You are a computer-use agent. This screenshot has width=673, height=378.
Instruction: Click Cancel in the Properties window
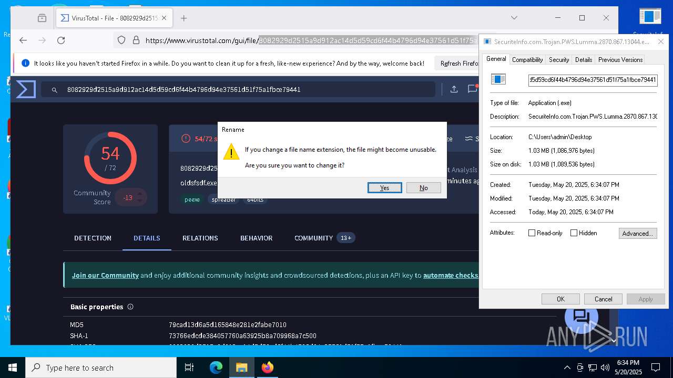[x=603, y=299]
